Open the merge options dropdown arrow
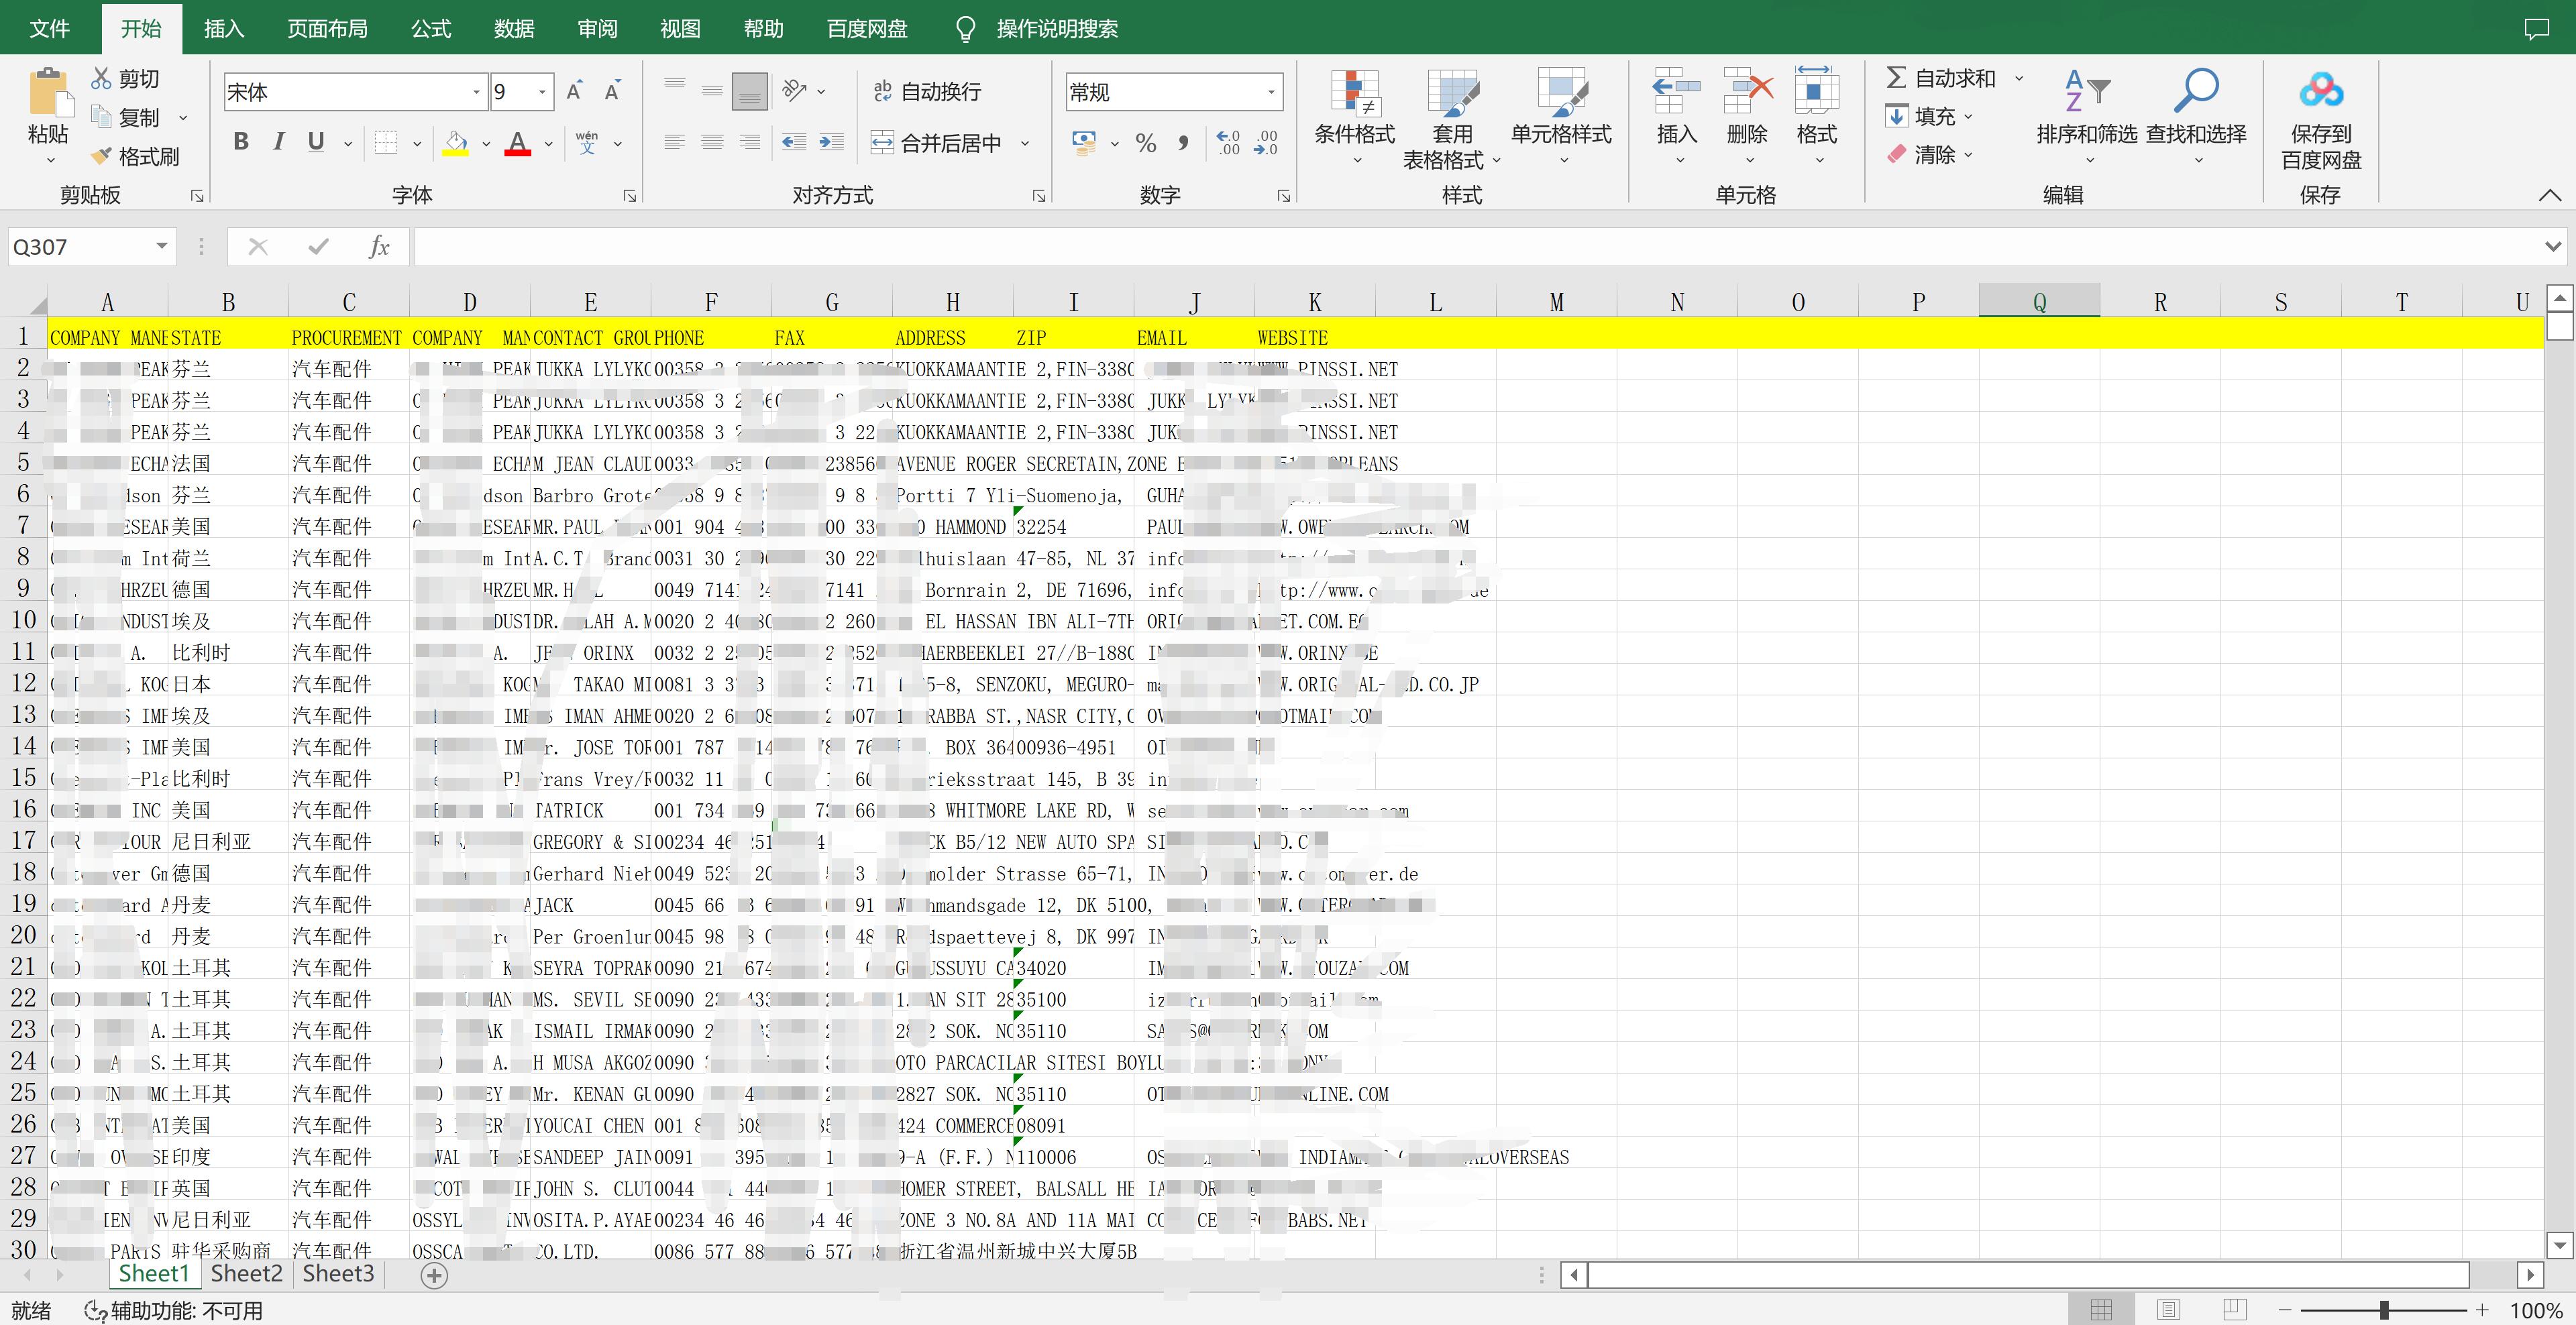This screenshot has width=2576, height=1325. pos(1025,143)
